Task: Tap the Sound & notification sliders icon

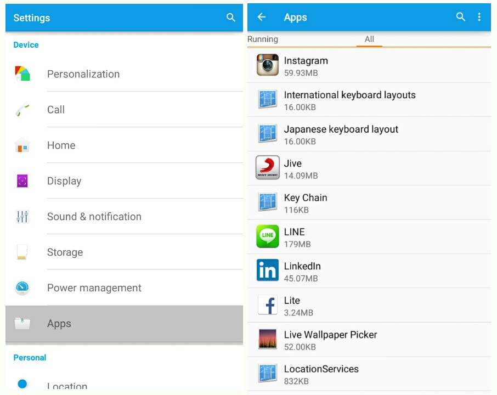Action: [x=22, y=216]
